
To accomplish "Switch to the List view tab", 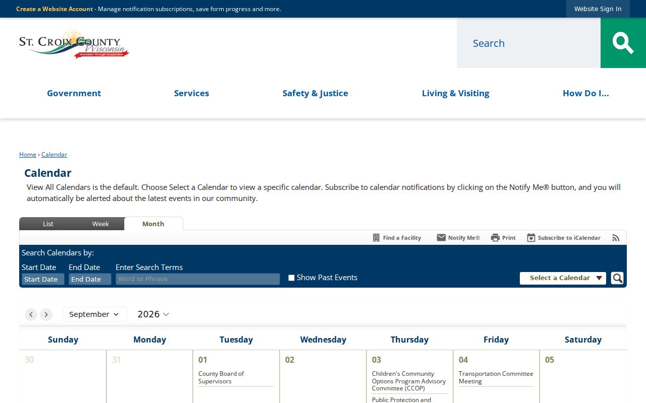I will tap(48, 224).
